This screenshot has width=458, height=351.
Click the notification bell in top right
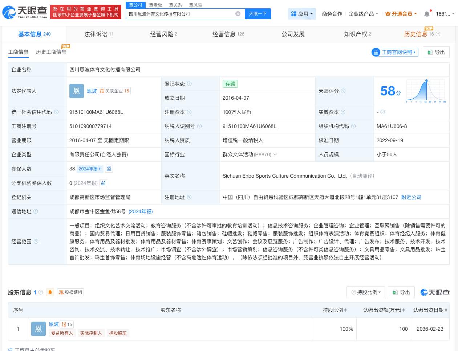pyautogui.click(x=427, y=13)
